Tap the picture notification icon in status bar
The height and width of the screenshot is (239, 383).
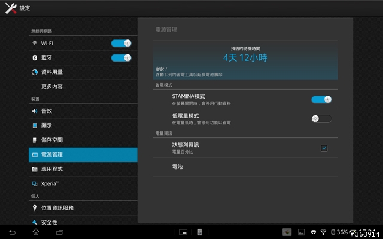tap(302, 232)
